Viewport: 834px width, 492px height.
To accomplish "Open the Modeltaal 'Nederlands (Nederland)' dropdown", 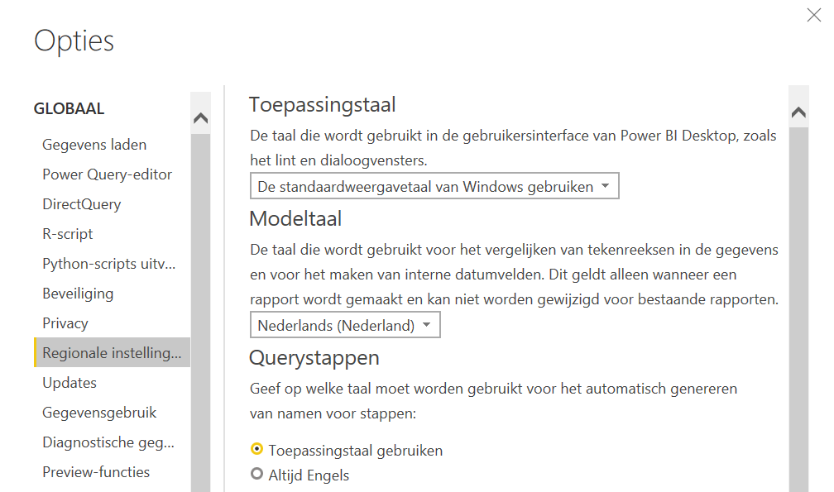I will click(x=345, y=325).
